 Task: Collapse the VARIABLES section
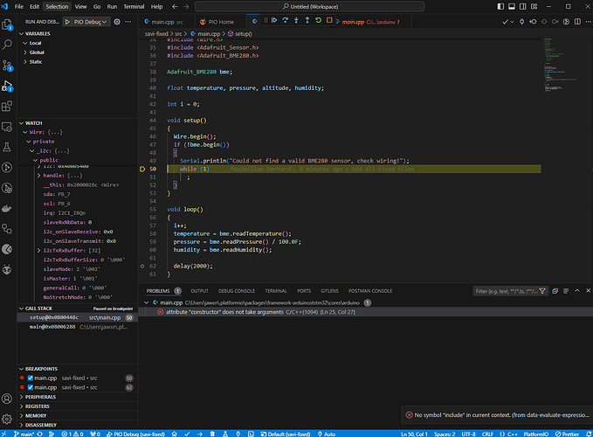click(78, 34)
